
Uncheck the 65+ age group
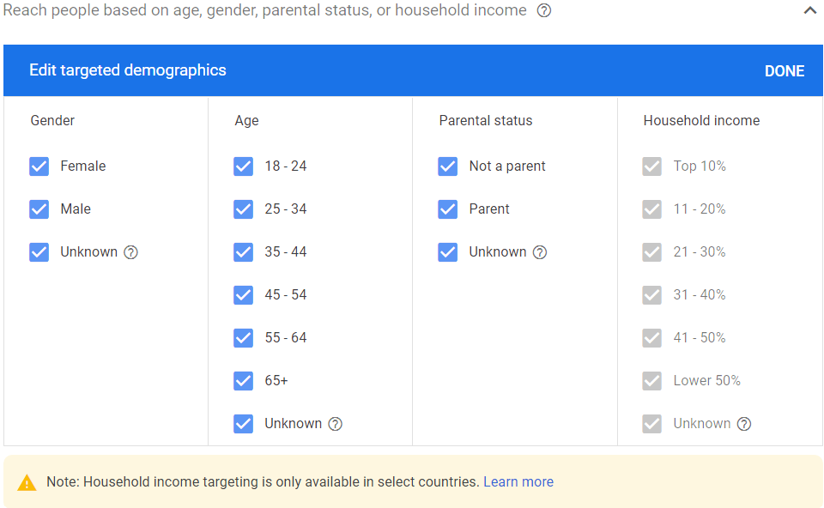point(243,380)
